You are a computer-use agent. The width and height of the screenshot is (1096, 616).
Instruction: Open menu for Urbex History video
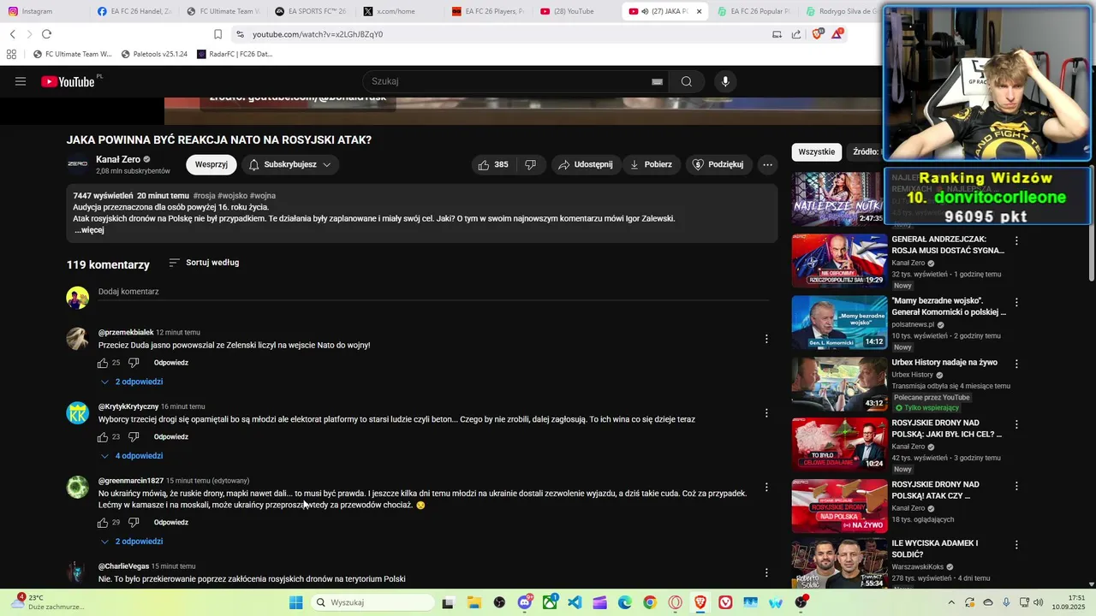pyautogui.click(x=1016, y=364)
